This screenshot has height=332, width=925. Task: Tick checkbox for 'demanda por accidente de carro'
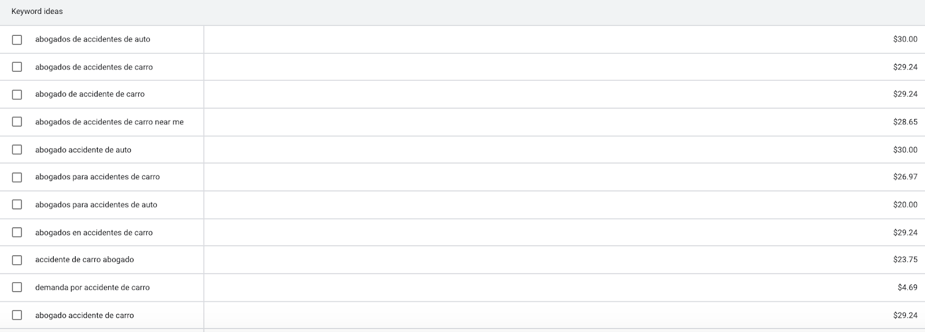coord(17,287)
